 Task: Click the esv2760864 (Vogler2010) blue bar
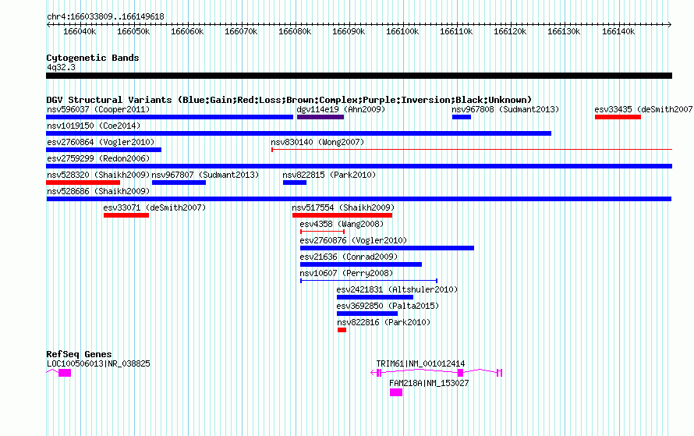click(104, 150)
